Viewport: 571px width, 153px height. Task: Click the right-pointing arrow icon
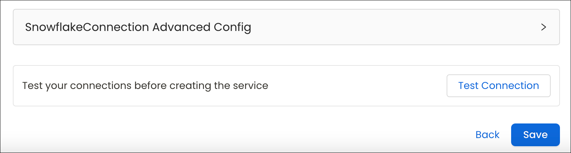coord(543,27)
